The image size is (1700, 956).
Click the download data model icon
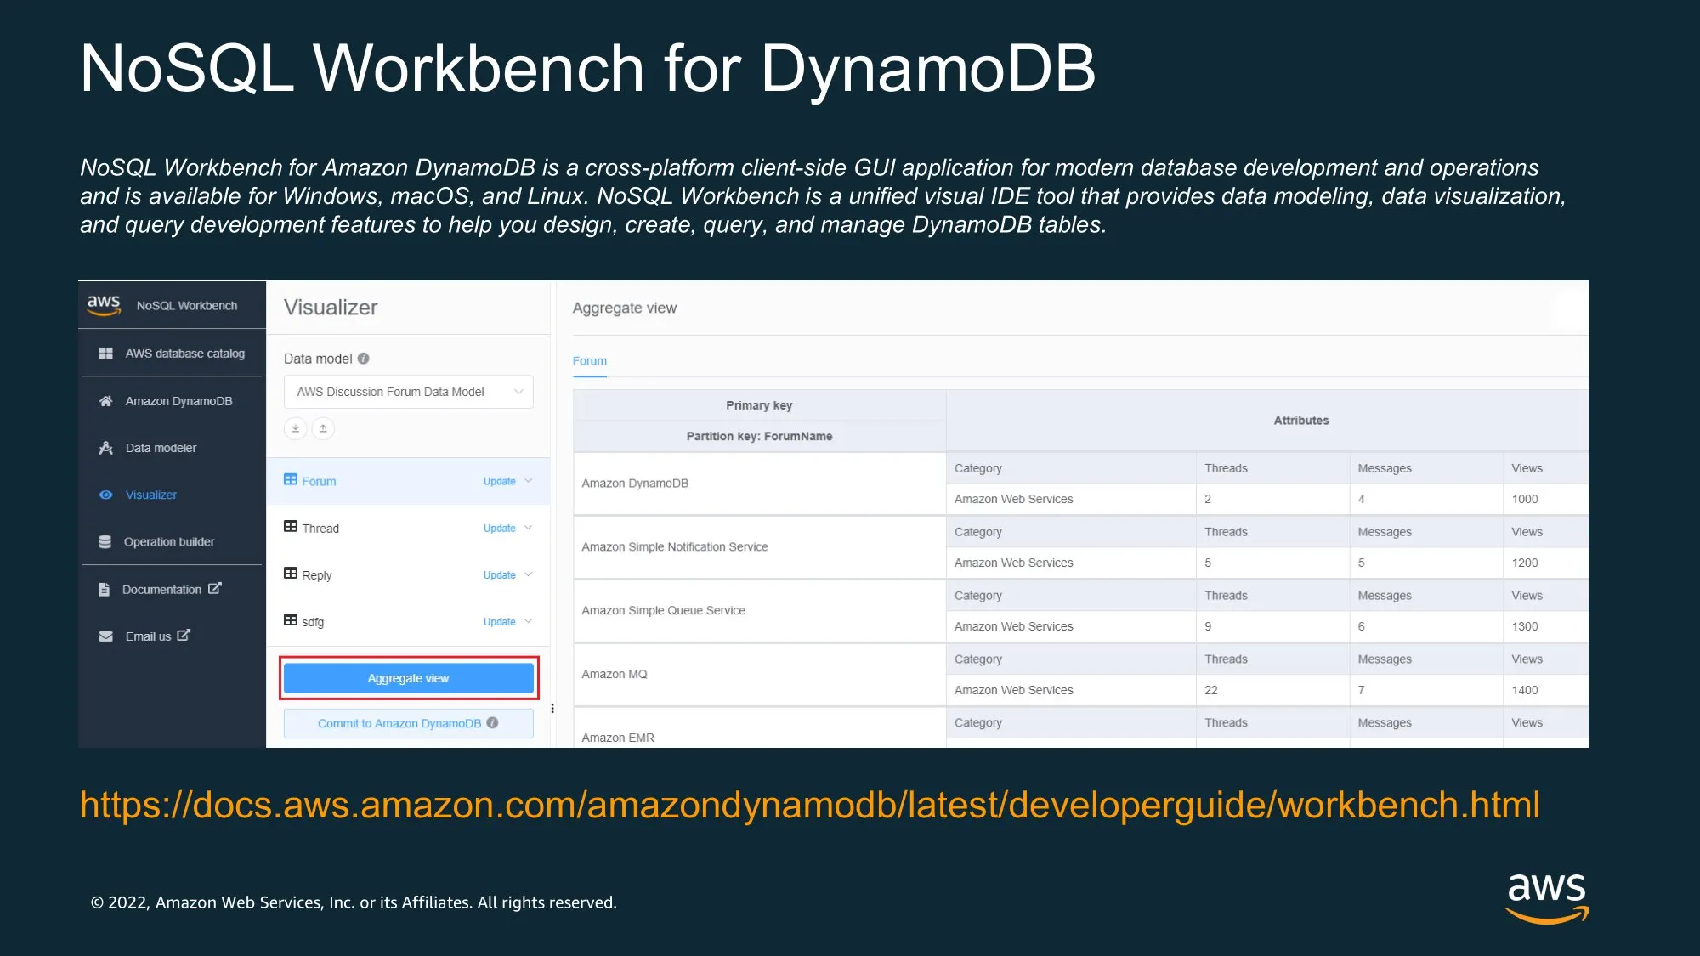point(295,428)
